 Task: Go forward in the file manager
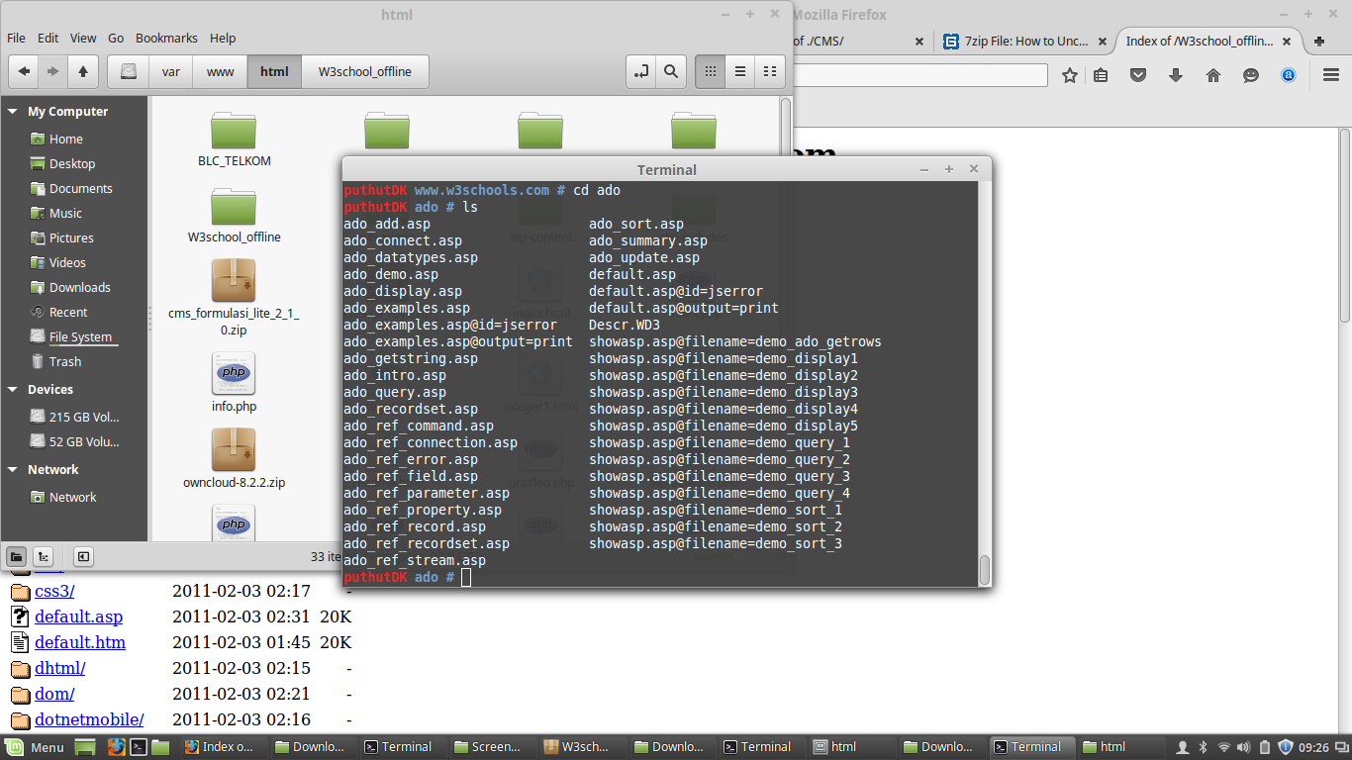click(53, 71)
